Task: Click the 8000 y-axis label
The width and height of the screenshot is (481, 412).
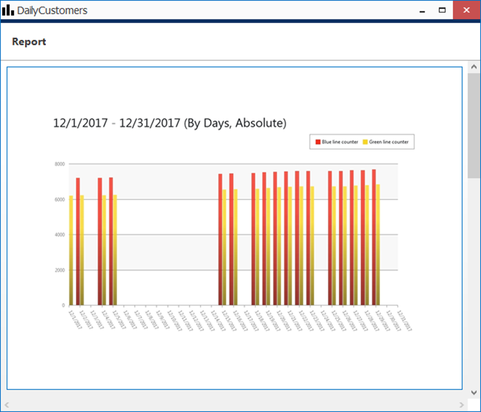Action: click(x=59, y=164)
